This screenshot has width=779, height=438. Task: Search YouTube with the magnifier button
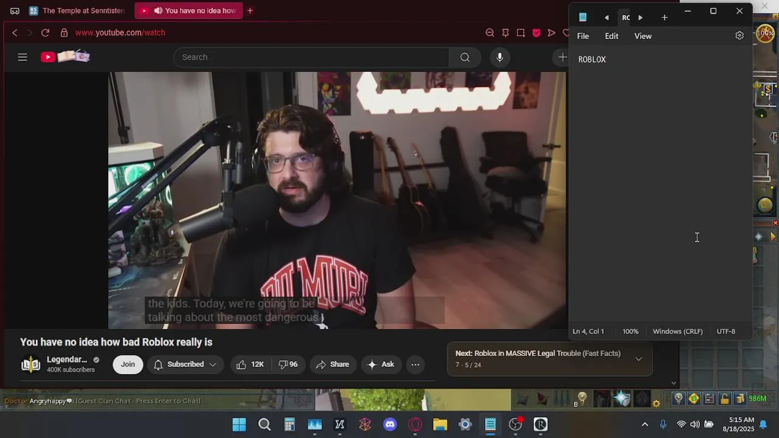[x=465, y=57]
